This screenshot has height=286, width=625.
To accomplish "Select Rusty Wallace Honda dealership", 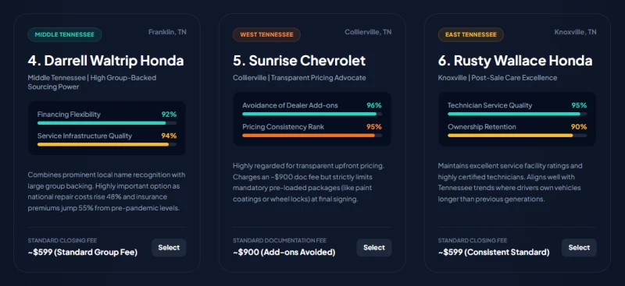I will pyautogui.click(x=579, y=247).
